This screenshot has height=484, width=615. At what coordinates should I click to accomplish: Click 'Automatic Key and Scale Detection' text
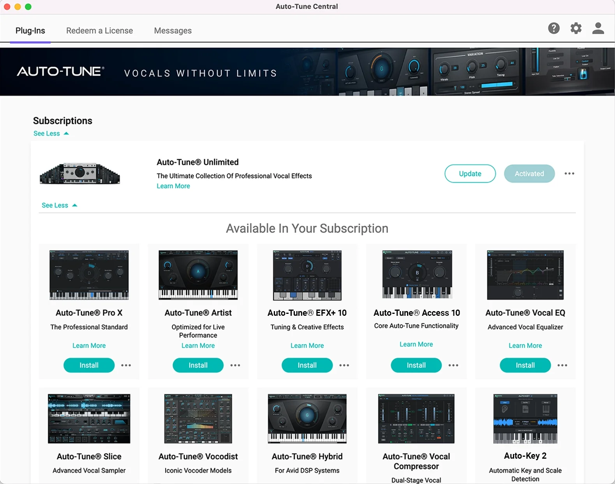pyautogui.click(x=525, y=475)
